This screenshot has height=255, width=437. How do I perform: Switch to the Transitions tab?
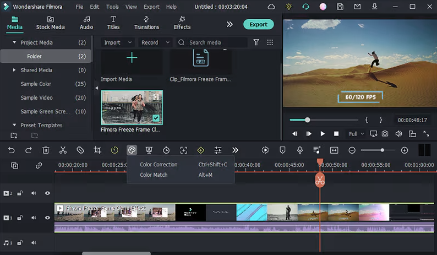(146, 23)
